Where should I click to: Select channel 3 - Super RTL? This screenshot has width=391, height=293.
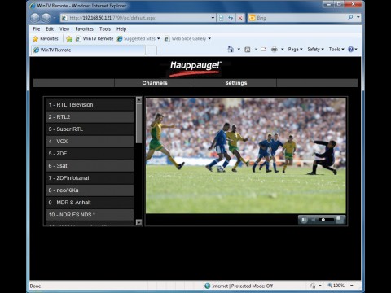(x=90, y=129)
